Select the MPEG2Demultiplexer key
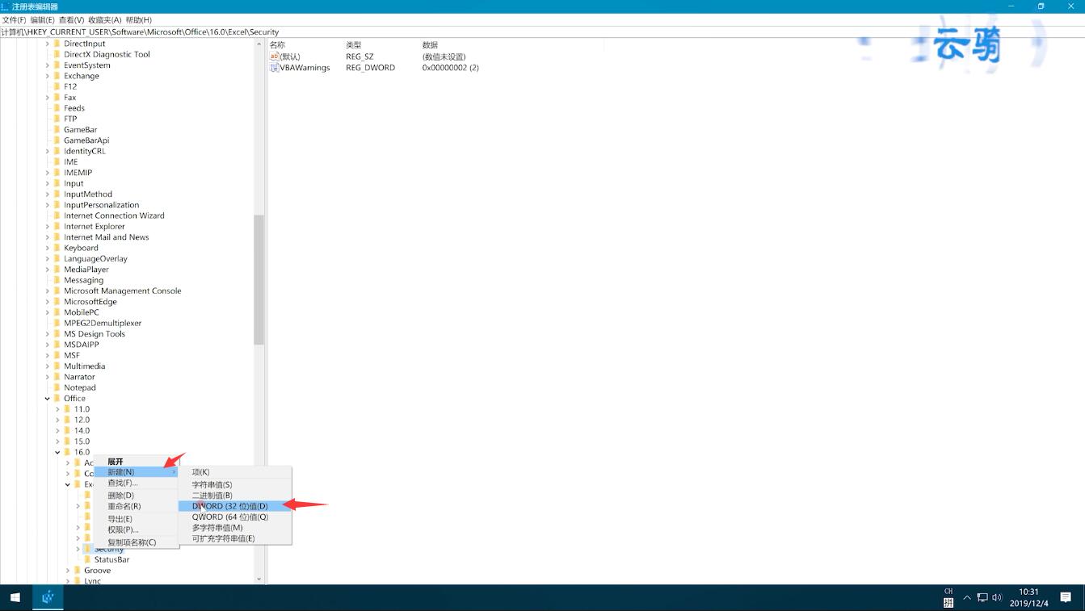The width and height of the screenshot is (1085, 611). (103, 323)
